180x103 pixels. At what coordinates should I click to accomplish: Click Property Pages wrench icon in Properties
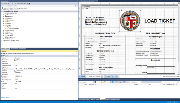tap(7, 56)
